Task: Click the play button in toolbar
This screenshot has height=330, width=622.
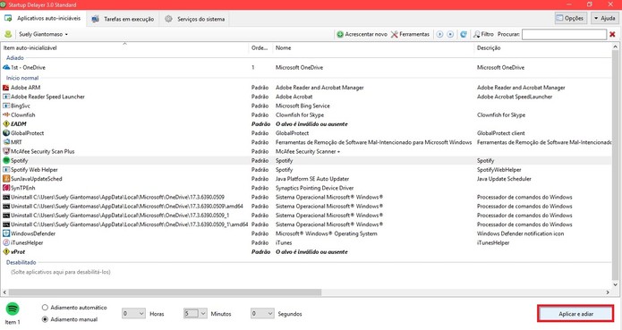Action: click(x=439, y=35)
